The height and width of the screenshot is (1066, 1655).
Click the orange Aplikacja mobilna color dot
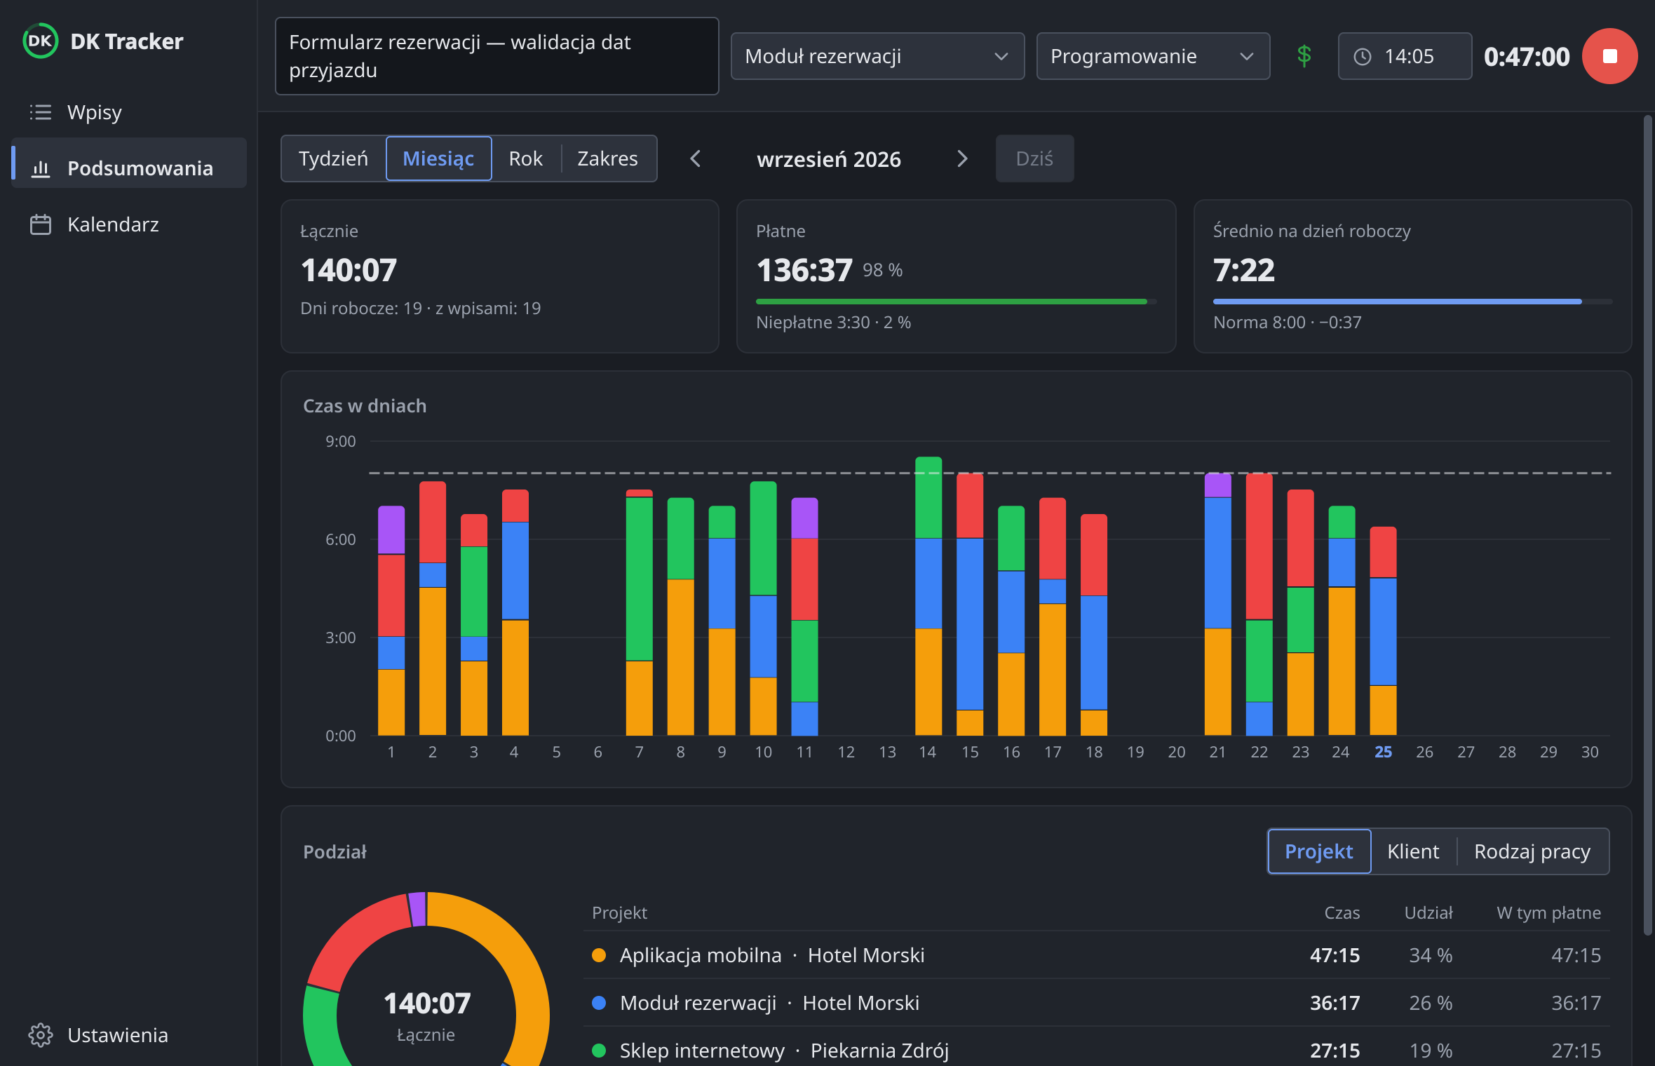pyautogui.click(x=599, y=955)
